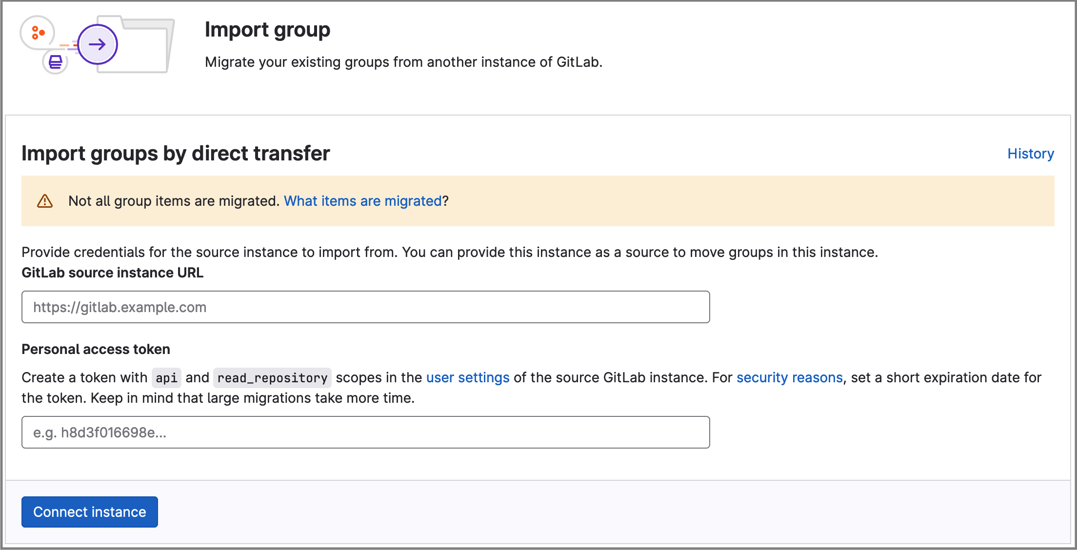Click 'Migrate your existing groups' subtitle text
Image resolution: width=1077 pixels, height=550 pixels.
pos(404,62)
